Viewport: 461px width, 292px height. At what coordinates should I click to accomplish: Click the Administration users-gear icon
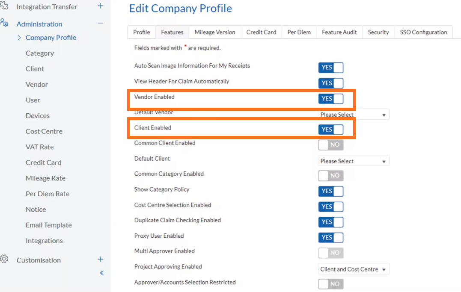pos(4,23)
